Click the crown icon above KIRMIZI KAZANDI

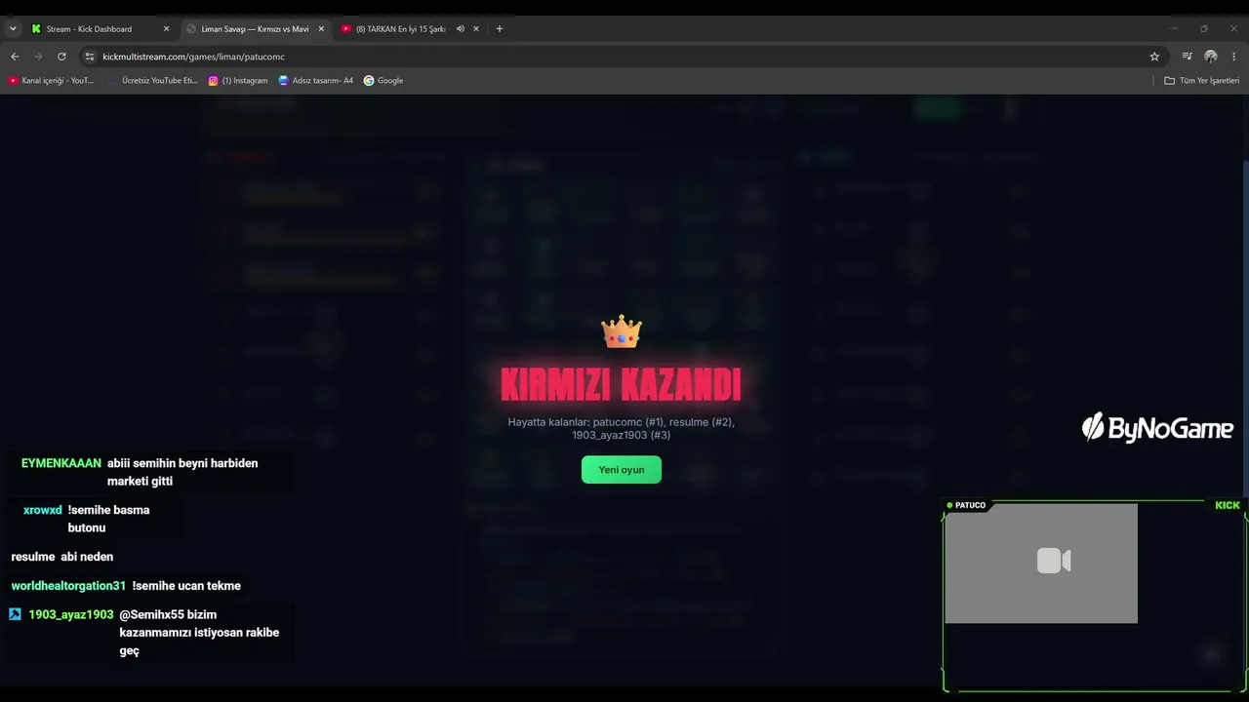622,332
